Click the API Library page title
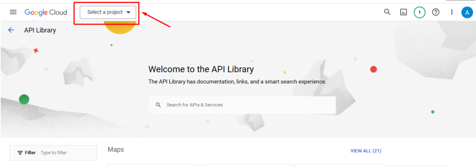 (40, 30)
